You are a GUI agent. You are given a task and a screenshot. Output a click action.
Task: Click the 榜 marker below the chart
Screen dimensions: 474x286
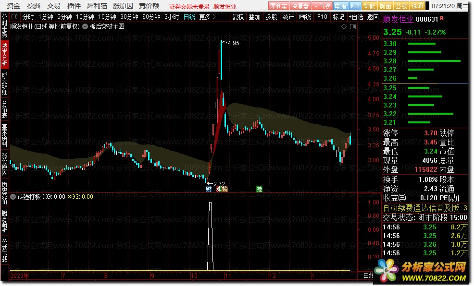tap(225, 189)
